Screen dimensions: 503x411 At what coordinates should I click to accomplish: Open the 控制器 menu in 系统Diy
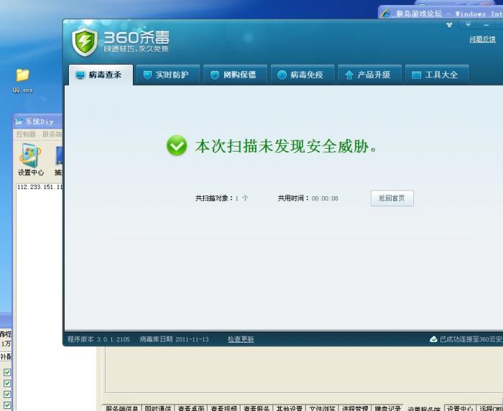coord(26,134)
